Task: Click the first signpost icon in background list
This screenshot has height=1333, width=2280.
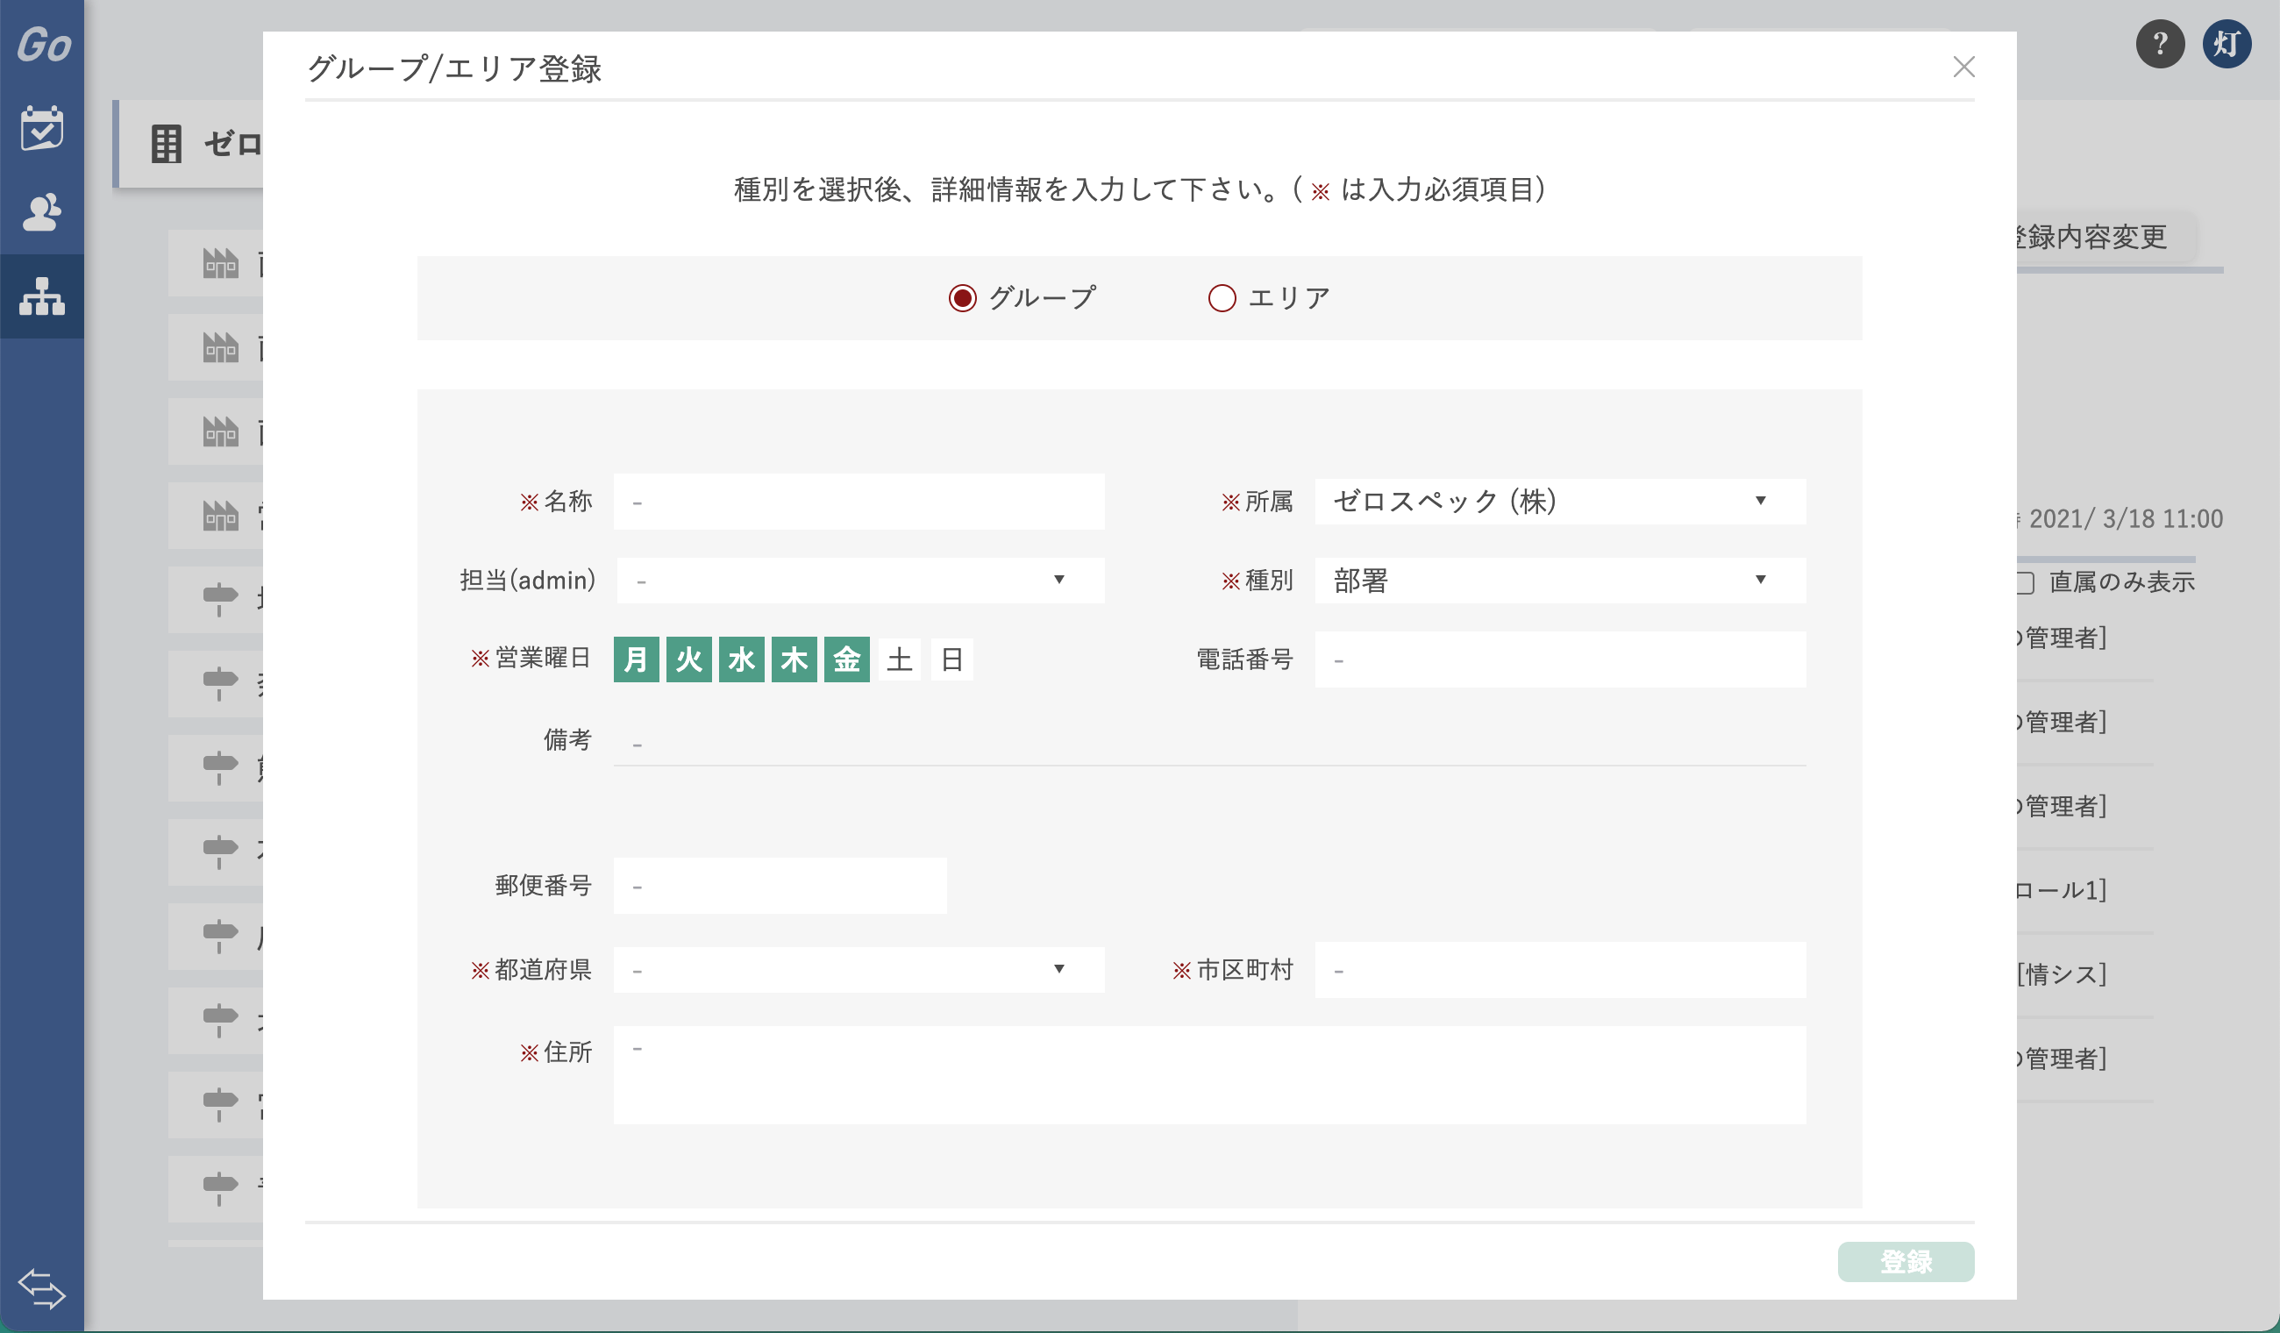Action: click(x=220, y=599)
